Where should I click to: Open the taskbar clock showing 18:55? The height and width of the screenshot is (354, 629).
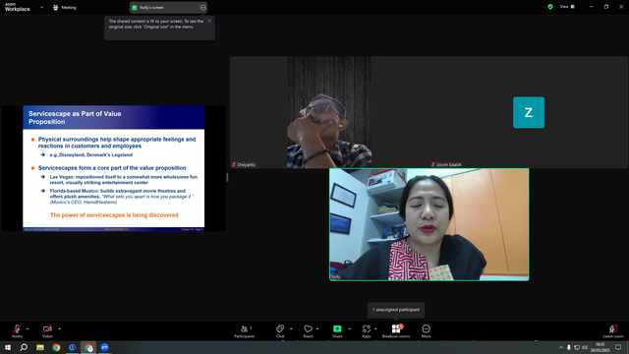[600, 347]
